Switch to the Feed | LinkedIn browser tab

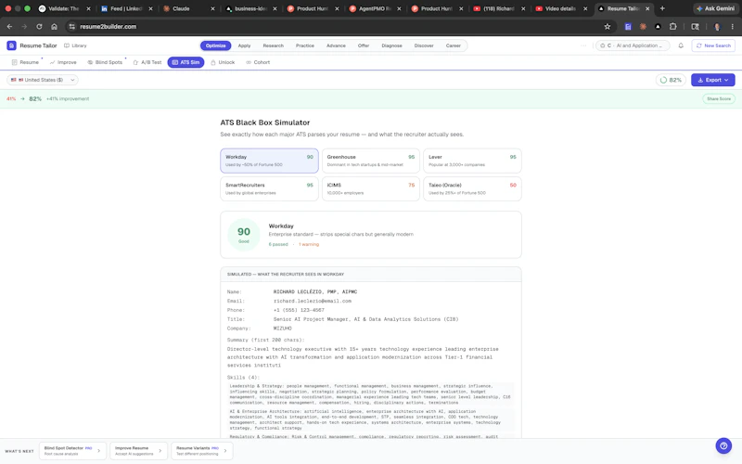point(124,8)
